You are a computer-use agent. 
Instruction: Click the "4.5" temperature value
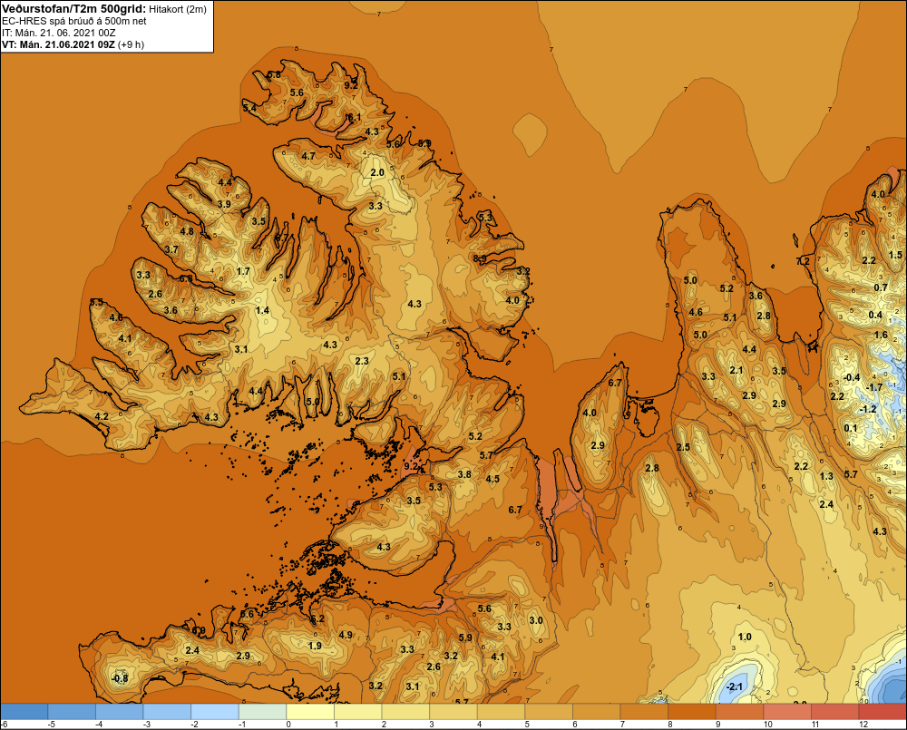(x=493, y=479)
